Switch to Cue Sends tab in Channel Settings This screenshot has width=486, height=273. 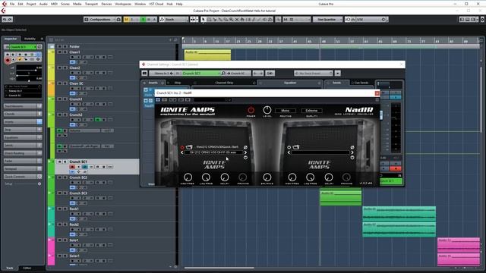[361, 83]
